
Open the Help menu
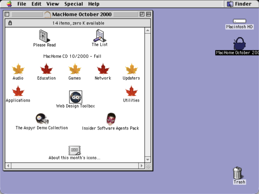tap(93, 4)
